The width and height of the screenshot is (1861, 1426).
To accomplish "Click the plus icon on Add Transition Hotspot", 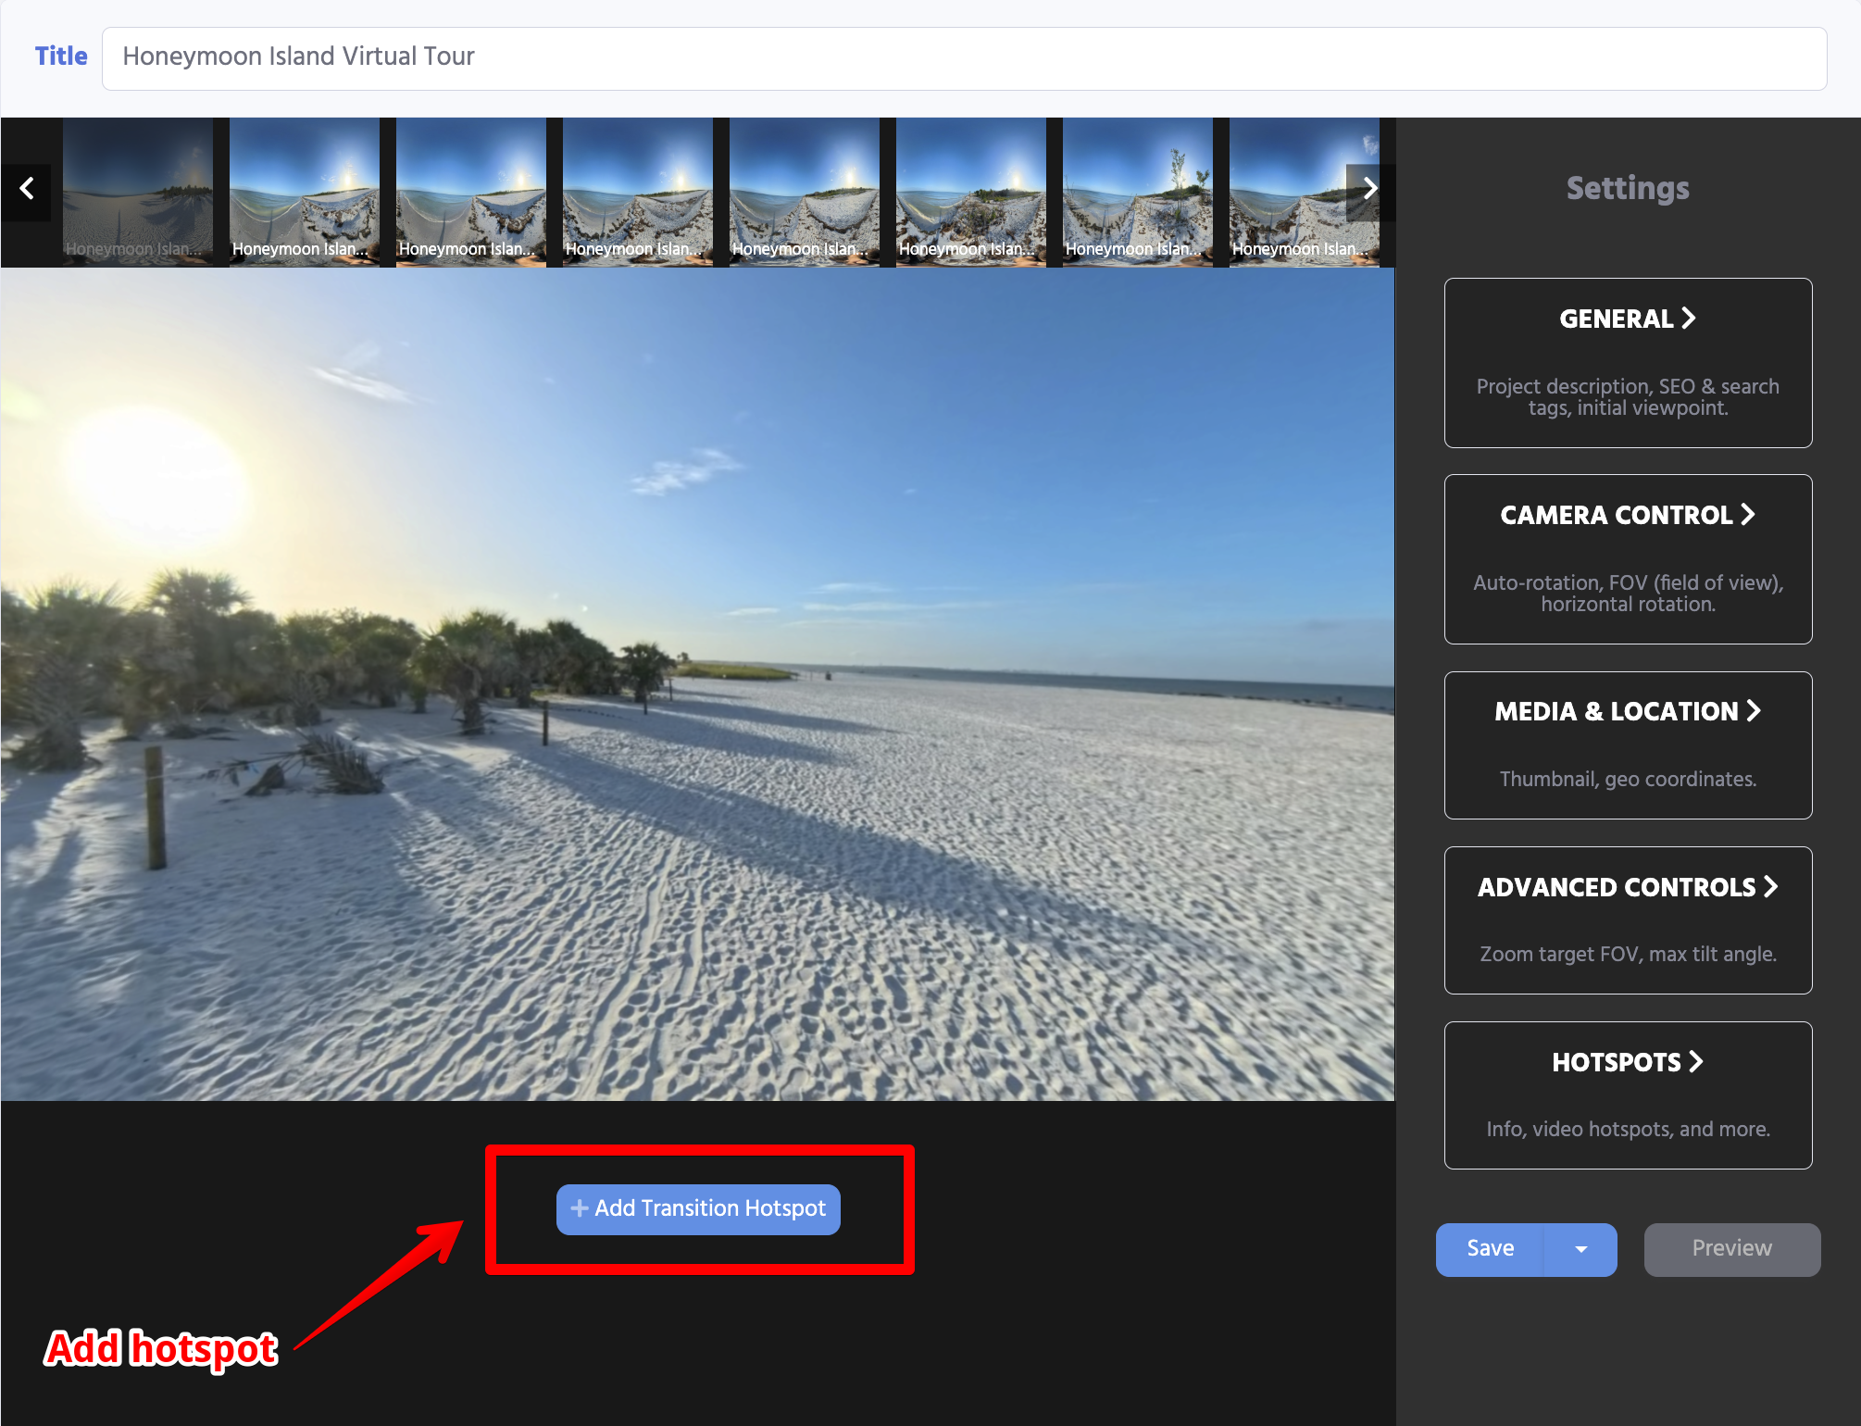I will tap(579, 1208).
